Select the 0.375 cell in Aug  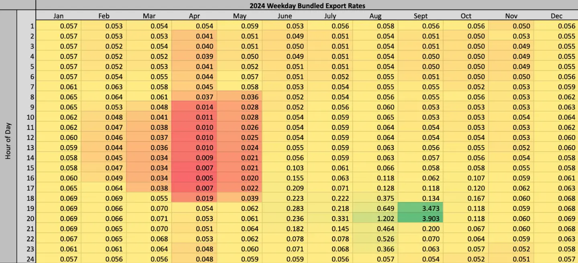click(375, 198)
